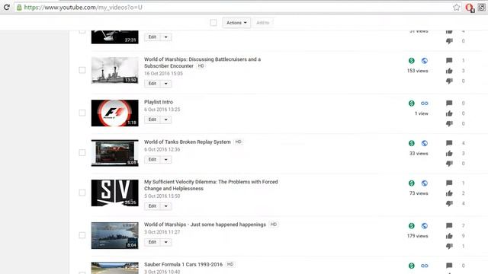The image size is (488, 274).
Task: Click public globe icon for Just some happened happenings
Action: point(425,226)
